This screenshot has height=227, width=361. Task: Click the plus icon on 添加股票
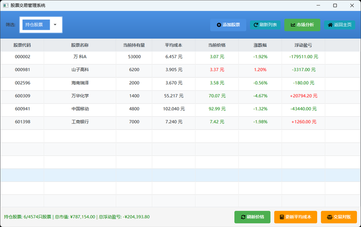pyautogui.click(x=219, y=25)
